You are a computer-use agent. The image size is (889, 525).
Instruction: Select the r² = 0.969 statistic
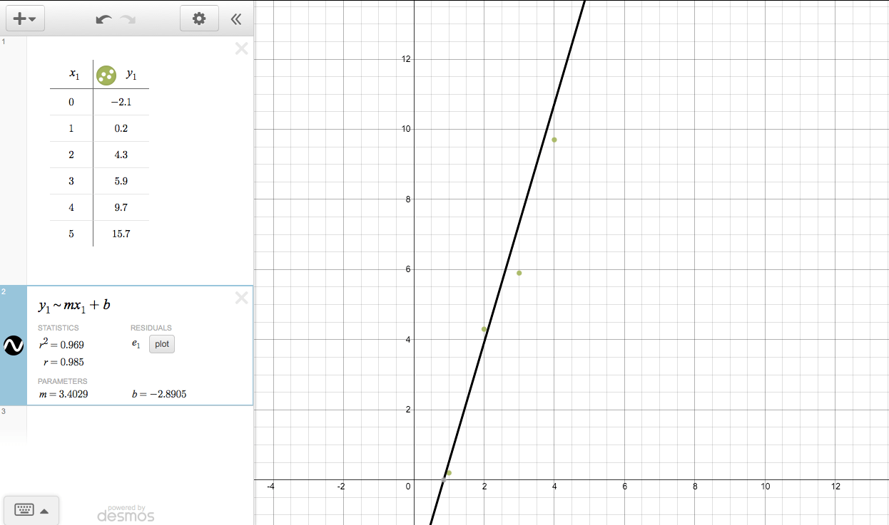(61, 345)
